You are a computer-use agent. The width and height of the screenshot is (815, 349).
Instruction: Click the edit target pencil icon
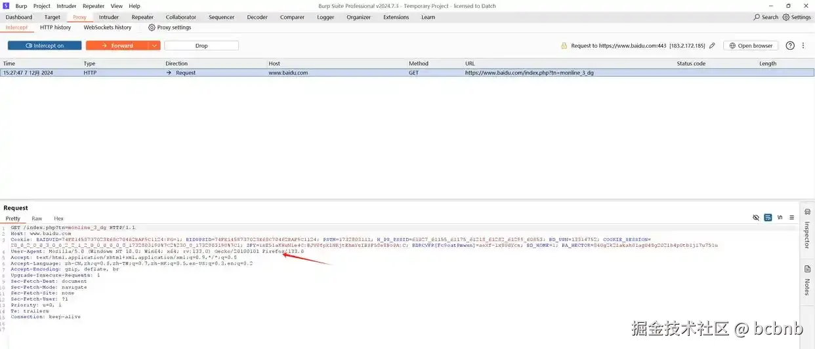712,46
